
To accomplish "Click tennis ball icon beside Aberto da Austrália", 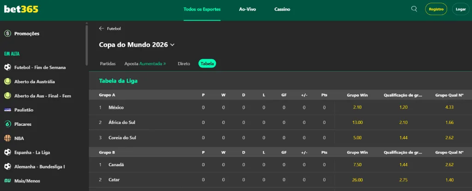I will (x=7, y=82).
